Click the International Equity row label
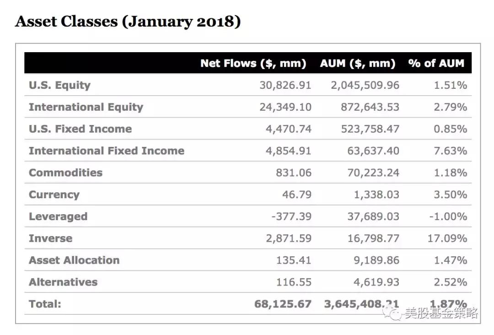This screenshot has width=494, height=335. pos(86,107)
